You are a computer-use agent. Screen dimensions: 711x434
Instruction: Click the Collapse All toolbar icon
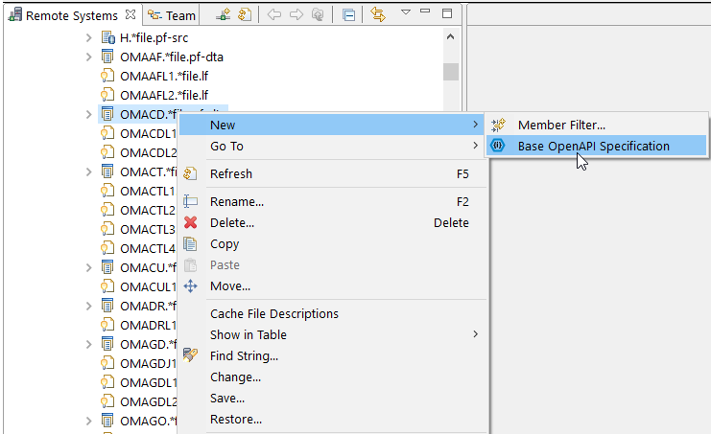(x=347, y=15)
